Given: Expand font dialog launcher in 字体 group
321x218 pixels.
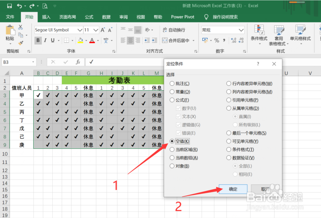Looking at the screenshot, I should [114, 52].
